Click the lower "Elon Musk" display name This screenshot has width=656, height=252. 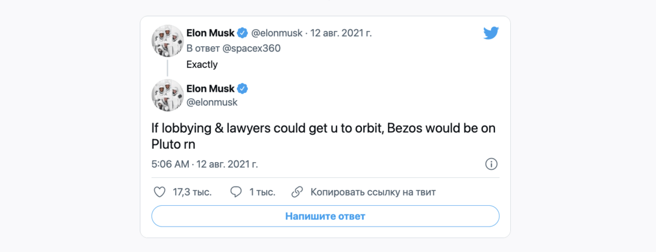tap(210, 89)
